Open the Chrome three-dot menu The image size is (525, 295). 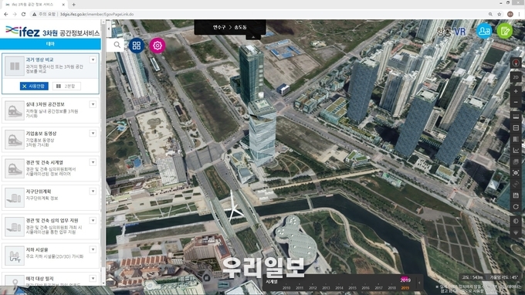tap(520, 15)
